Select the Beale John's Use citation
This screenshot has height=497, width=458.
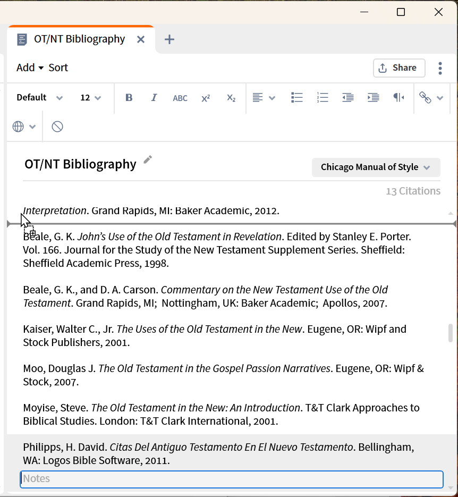(x=217, y=250)
